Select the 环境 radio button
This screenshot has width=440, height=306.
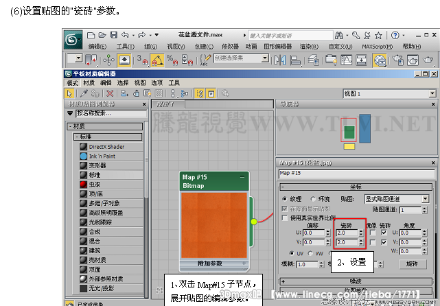coord(313,199)
